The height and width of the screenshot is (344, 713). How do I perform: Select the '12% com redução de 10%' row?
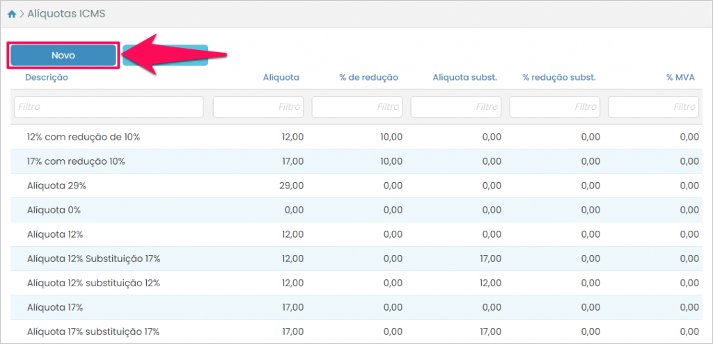[x=84, y=138]
